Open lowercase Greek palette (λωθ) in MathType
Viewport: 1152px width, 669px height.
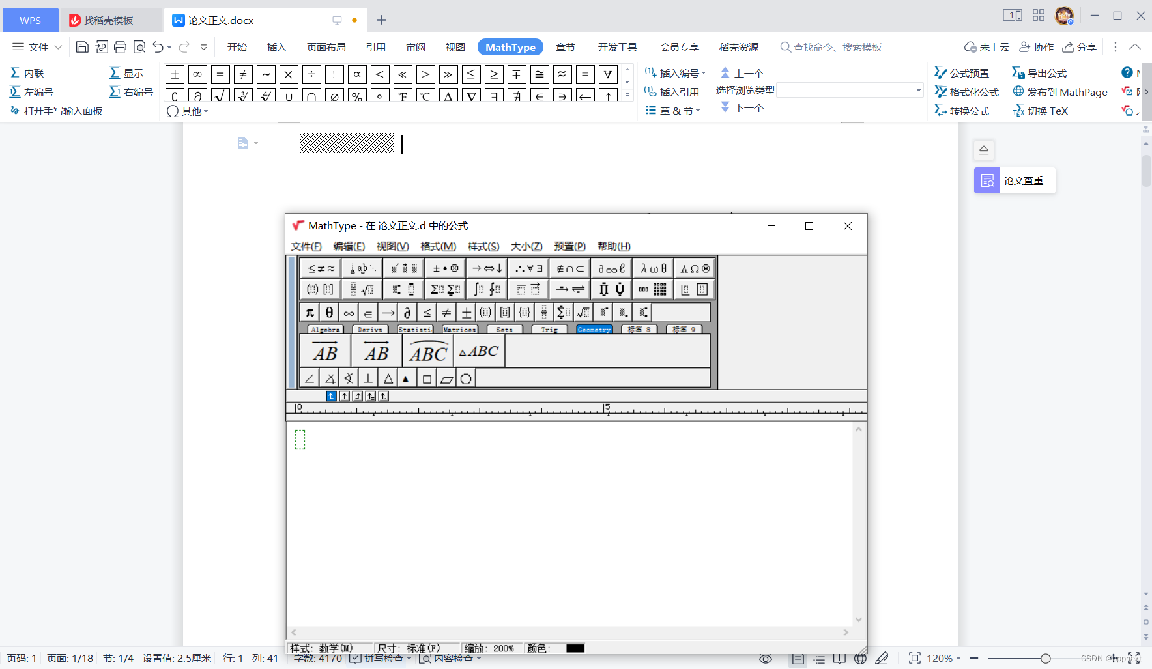[x=654, y=268]
